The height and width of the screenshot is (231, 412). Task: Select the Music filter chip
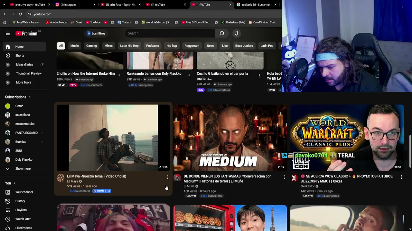74,46
